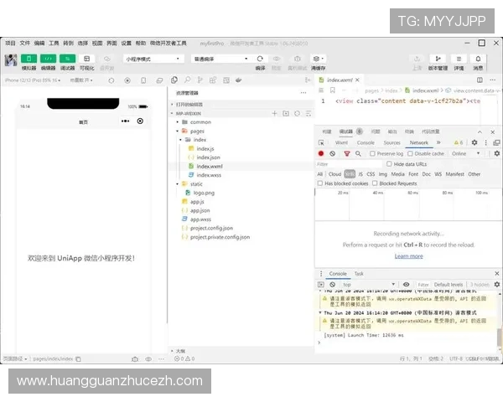Check Hide data URLs
503x402 pixels.
click(389, 164)
